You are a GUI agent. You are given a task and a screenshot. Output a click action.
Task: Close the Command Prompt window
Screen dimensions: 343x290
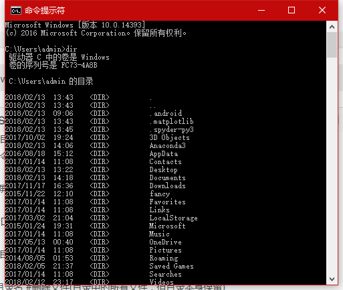[322, 10]
